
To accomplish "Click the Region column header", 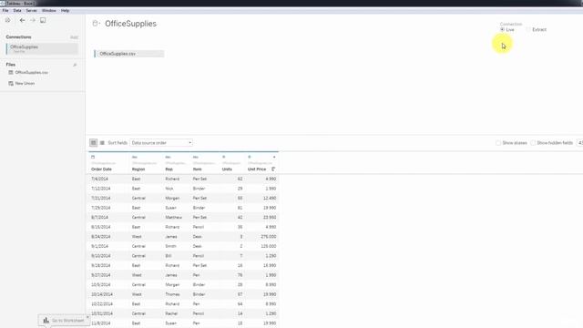I will tap(138, 169).
